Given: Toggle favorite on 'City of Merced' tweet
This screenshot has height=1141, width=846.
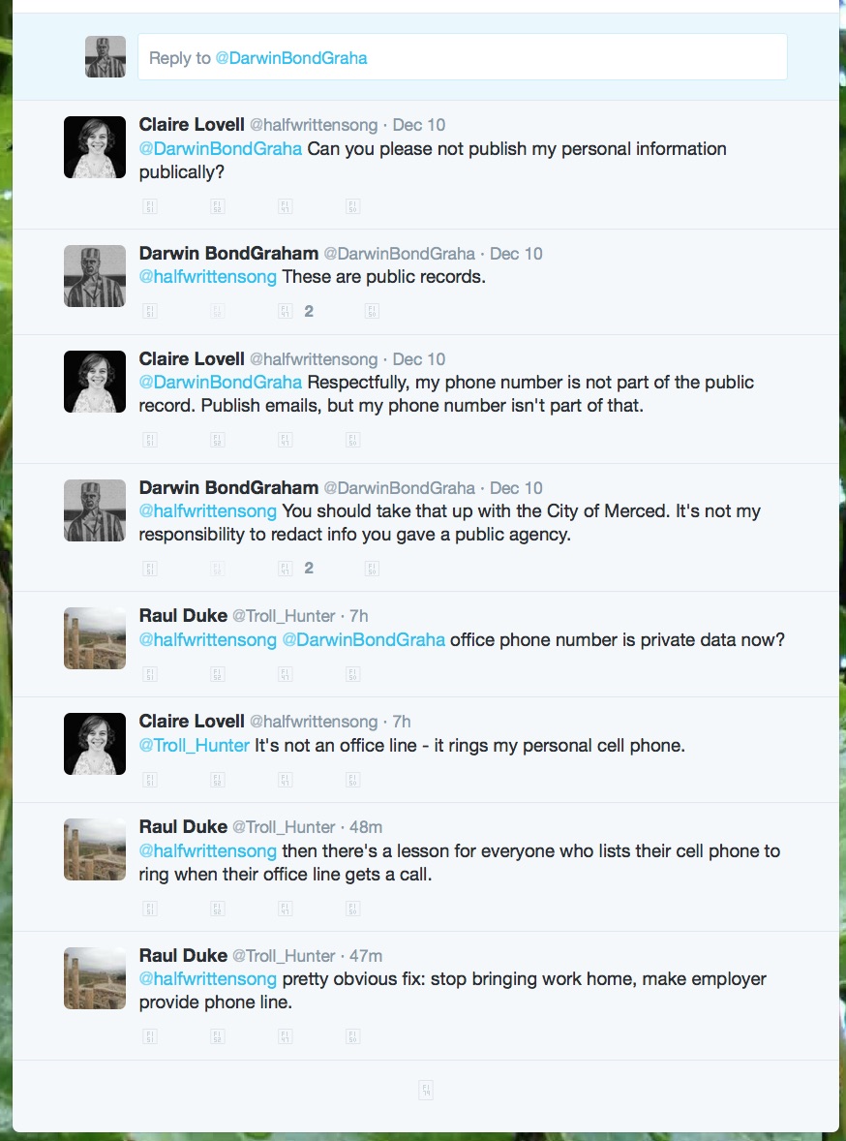Looking at the screenshot, I should pos(286,569).
